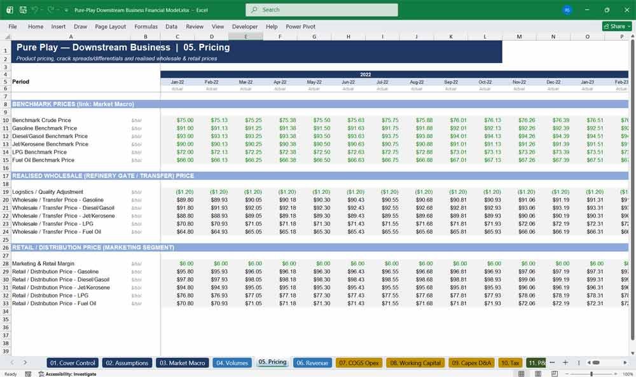Click inside the Search box
636x377 pixels.
[322, 10]
